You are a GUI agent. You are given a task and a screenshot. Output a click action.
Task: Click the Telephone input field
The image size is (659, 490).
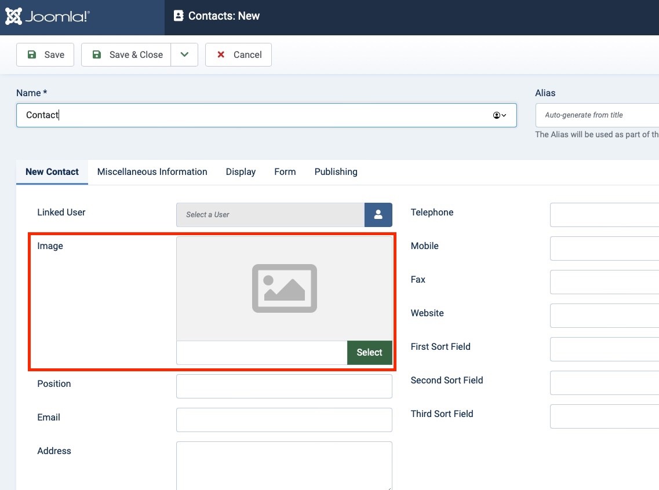pyautogui.click(x=604, y=215)
